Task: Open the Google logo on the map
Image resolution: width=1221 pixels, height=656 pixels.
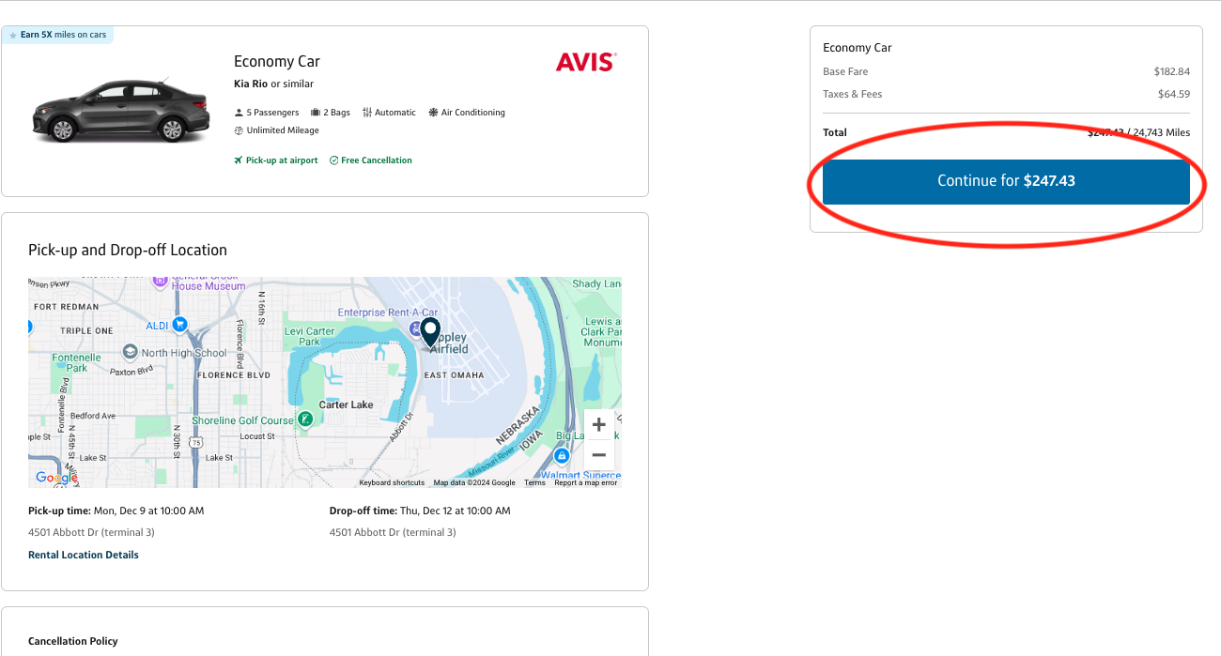Action: (x=55, y=478)
